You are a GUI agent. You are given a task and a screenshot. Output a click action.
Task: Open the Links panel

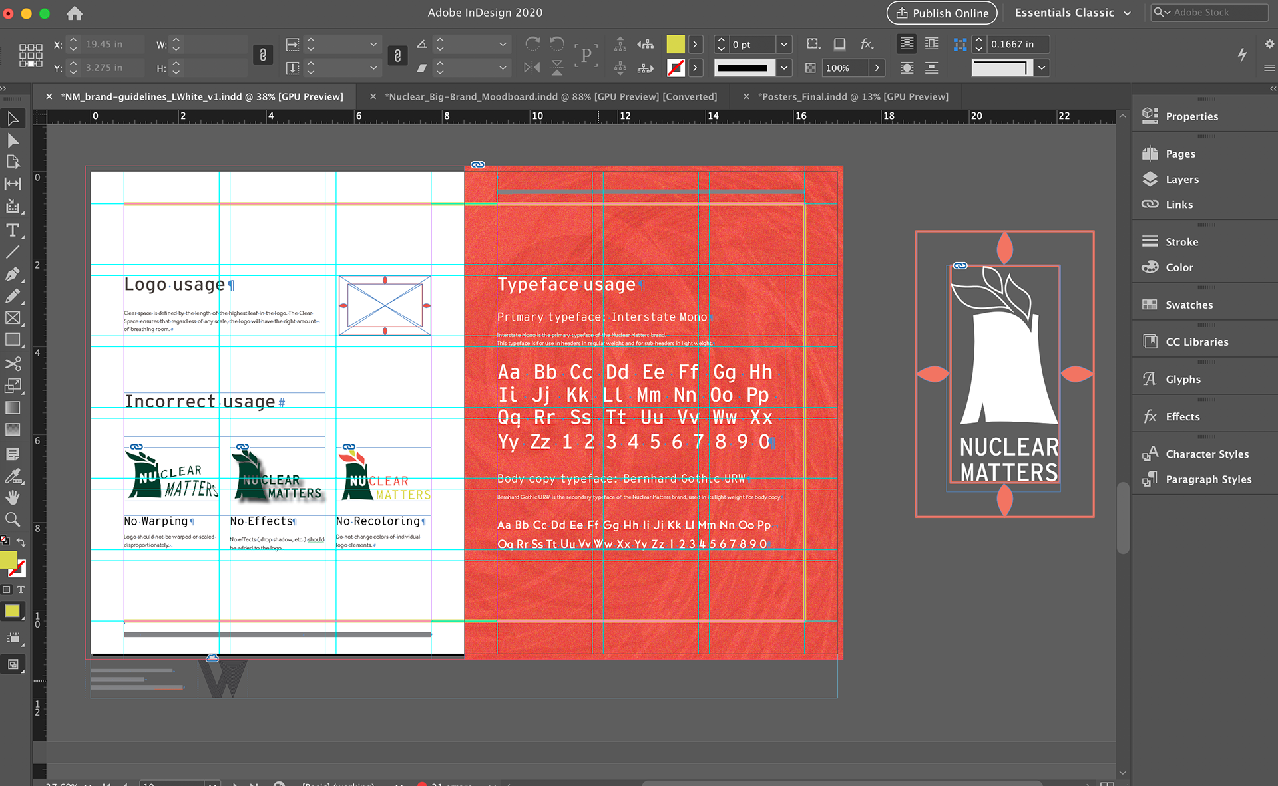[1179, 204]
